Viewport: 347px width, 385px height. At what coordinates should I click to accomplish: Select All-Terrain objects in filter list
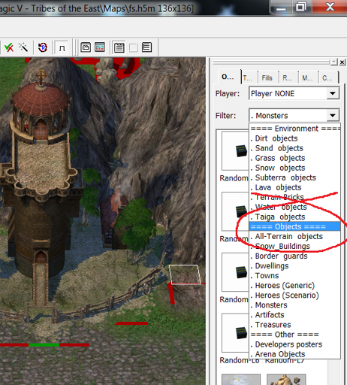click(x=294, y=236)
